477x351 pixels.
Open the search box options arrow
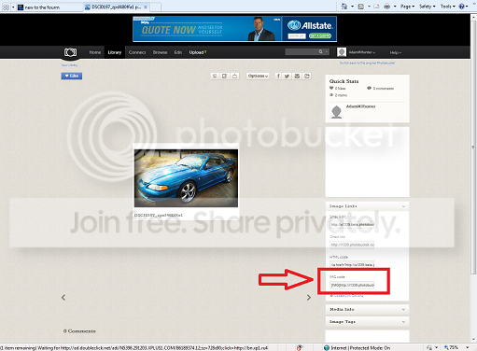coord(327,51)
